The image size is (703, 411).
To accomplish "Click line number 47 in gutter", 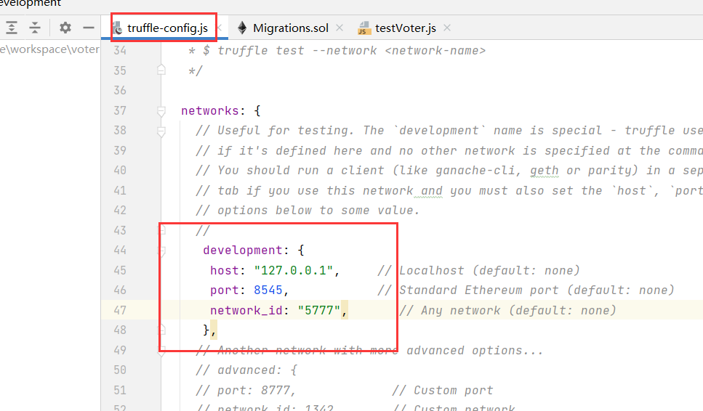I will point(120,310).
